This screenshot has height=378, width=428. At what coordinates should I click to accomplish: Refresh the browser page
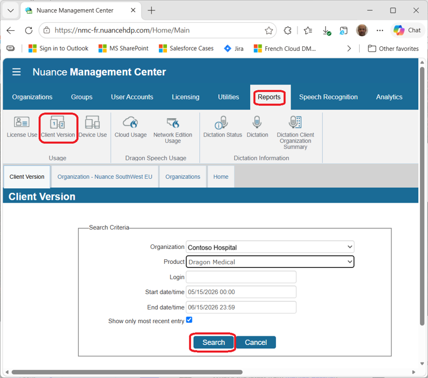(28, 30)
